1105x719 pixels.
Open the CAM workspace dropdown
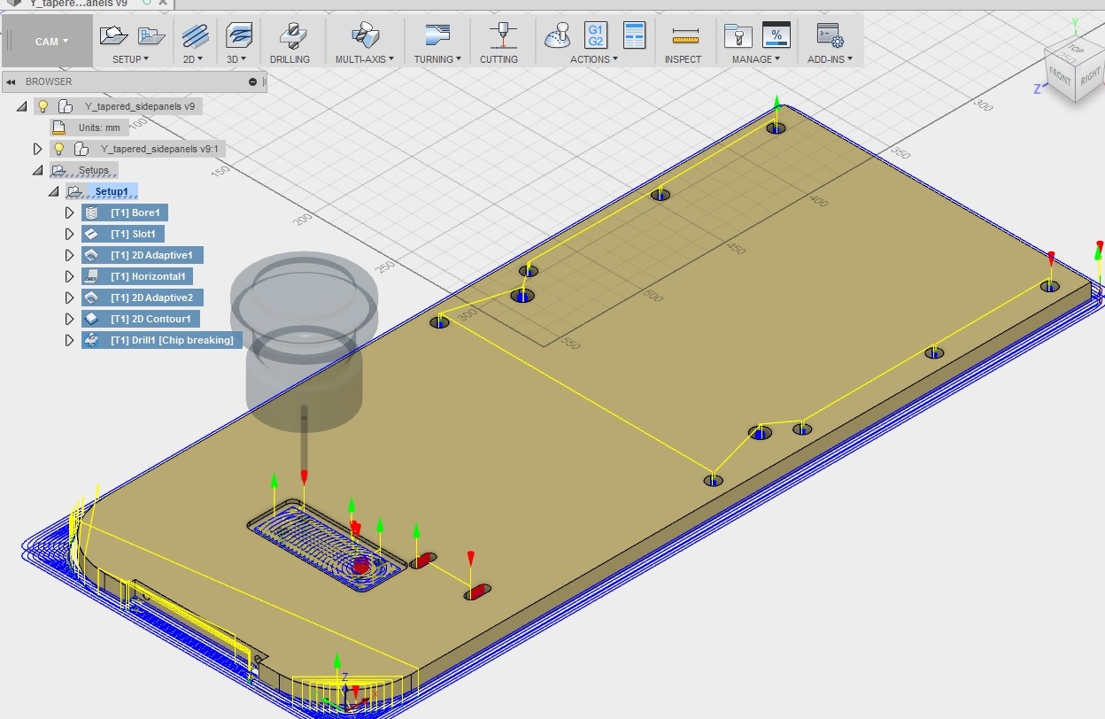(50, 42)
